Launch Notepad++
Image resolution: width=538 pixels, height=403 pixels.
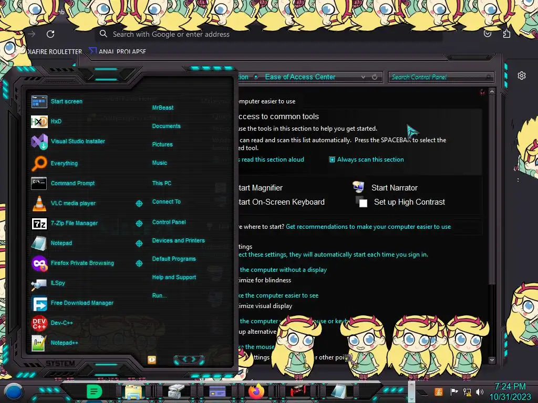click(55, 343)
